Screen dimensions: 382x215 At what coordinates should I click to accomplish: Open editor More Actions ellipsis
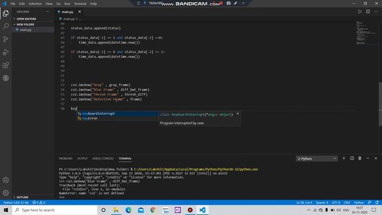(x=376, y=11)
